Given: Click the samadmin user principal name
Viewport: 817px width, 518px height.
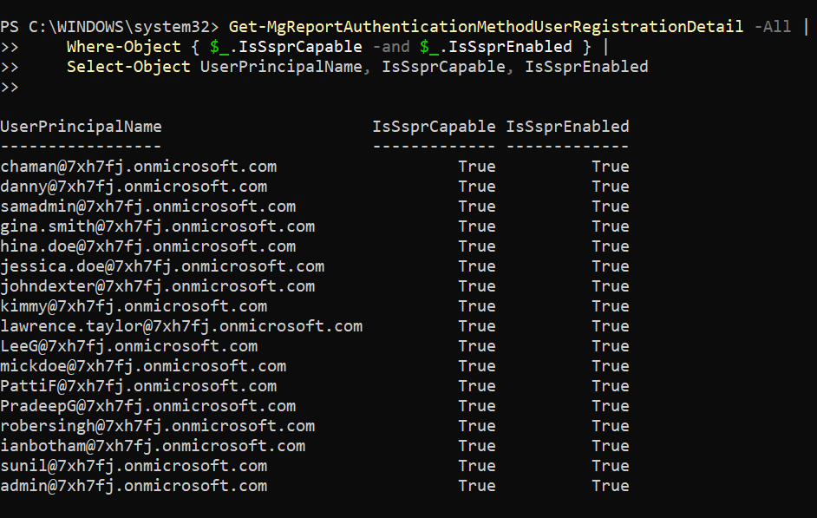Looking at the screenshot, I should tap(147, 207).
